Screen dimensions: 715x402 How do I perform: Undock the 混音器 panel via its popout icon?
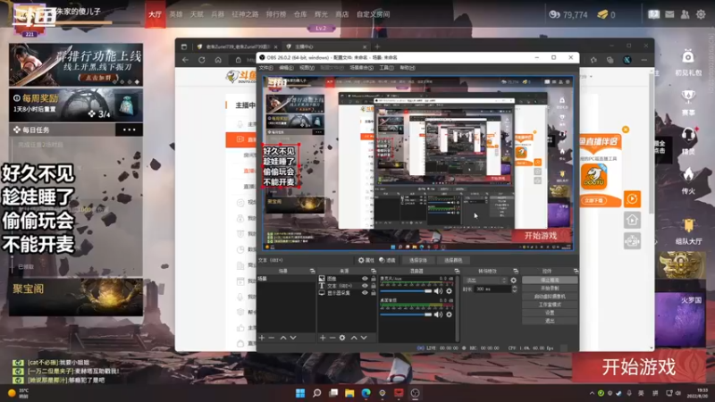click(x=457, y=272)
